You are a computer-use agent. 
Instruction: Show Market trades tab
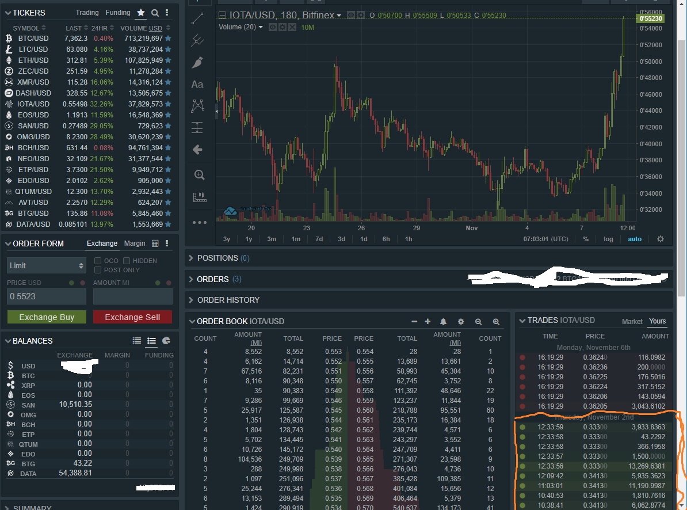[x=632, y=322]
